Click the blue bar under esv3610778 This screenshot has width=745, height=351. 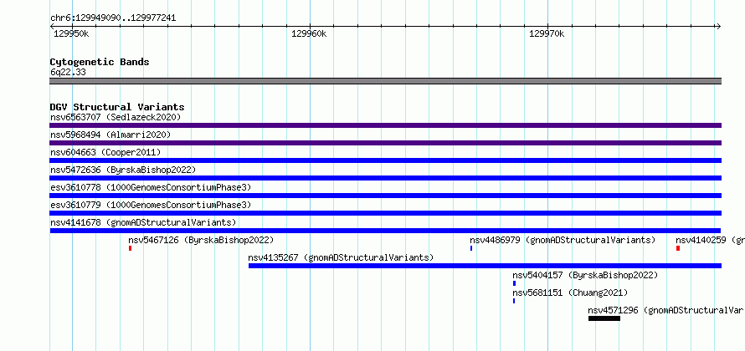386,196
